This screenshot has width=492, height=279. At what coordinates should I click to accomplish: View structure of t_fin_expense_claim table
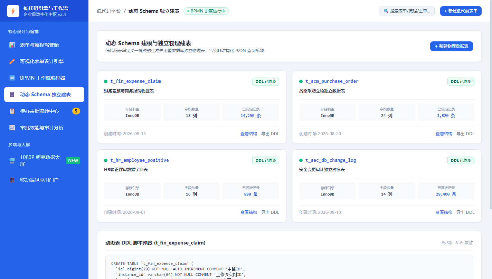249,134
